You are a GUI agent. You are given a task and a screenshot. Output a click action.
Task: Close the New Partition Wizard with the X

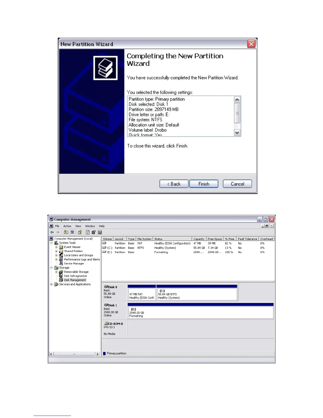click(x=251, y=44)
